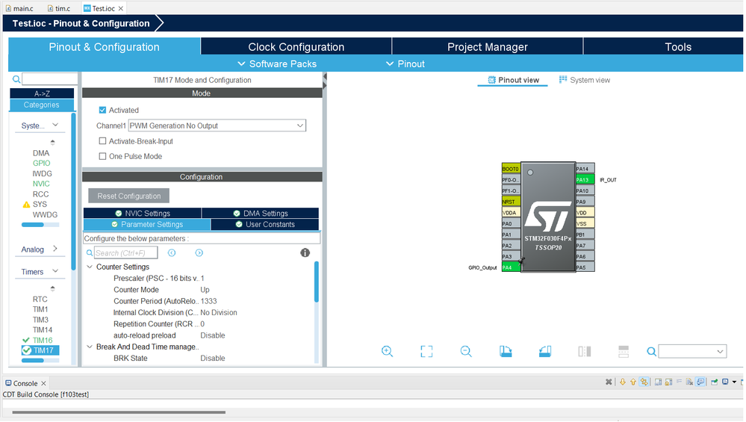Open the main.c editor tab
The height and width of the screenshot is (422, 746).
[19, 8]
